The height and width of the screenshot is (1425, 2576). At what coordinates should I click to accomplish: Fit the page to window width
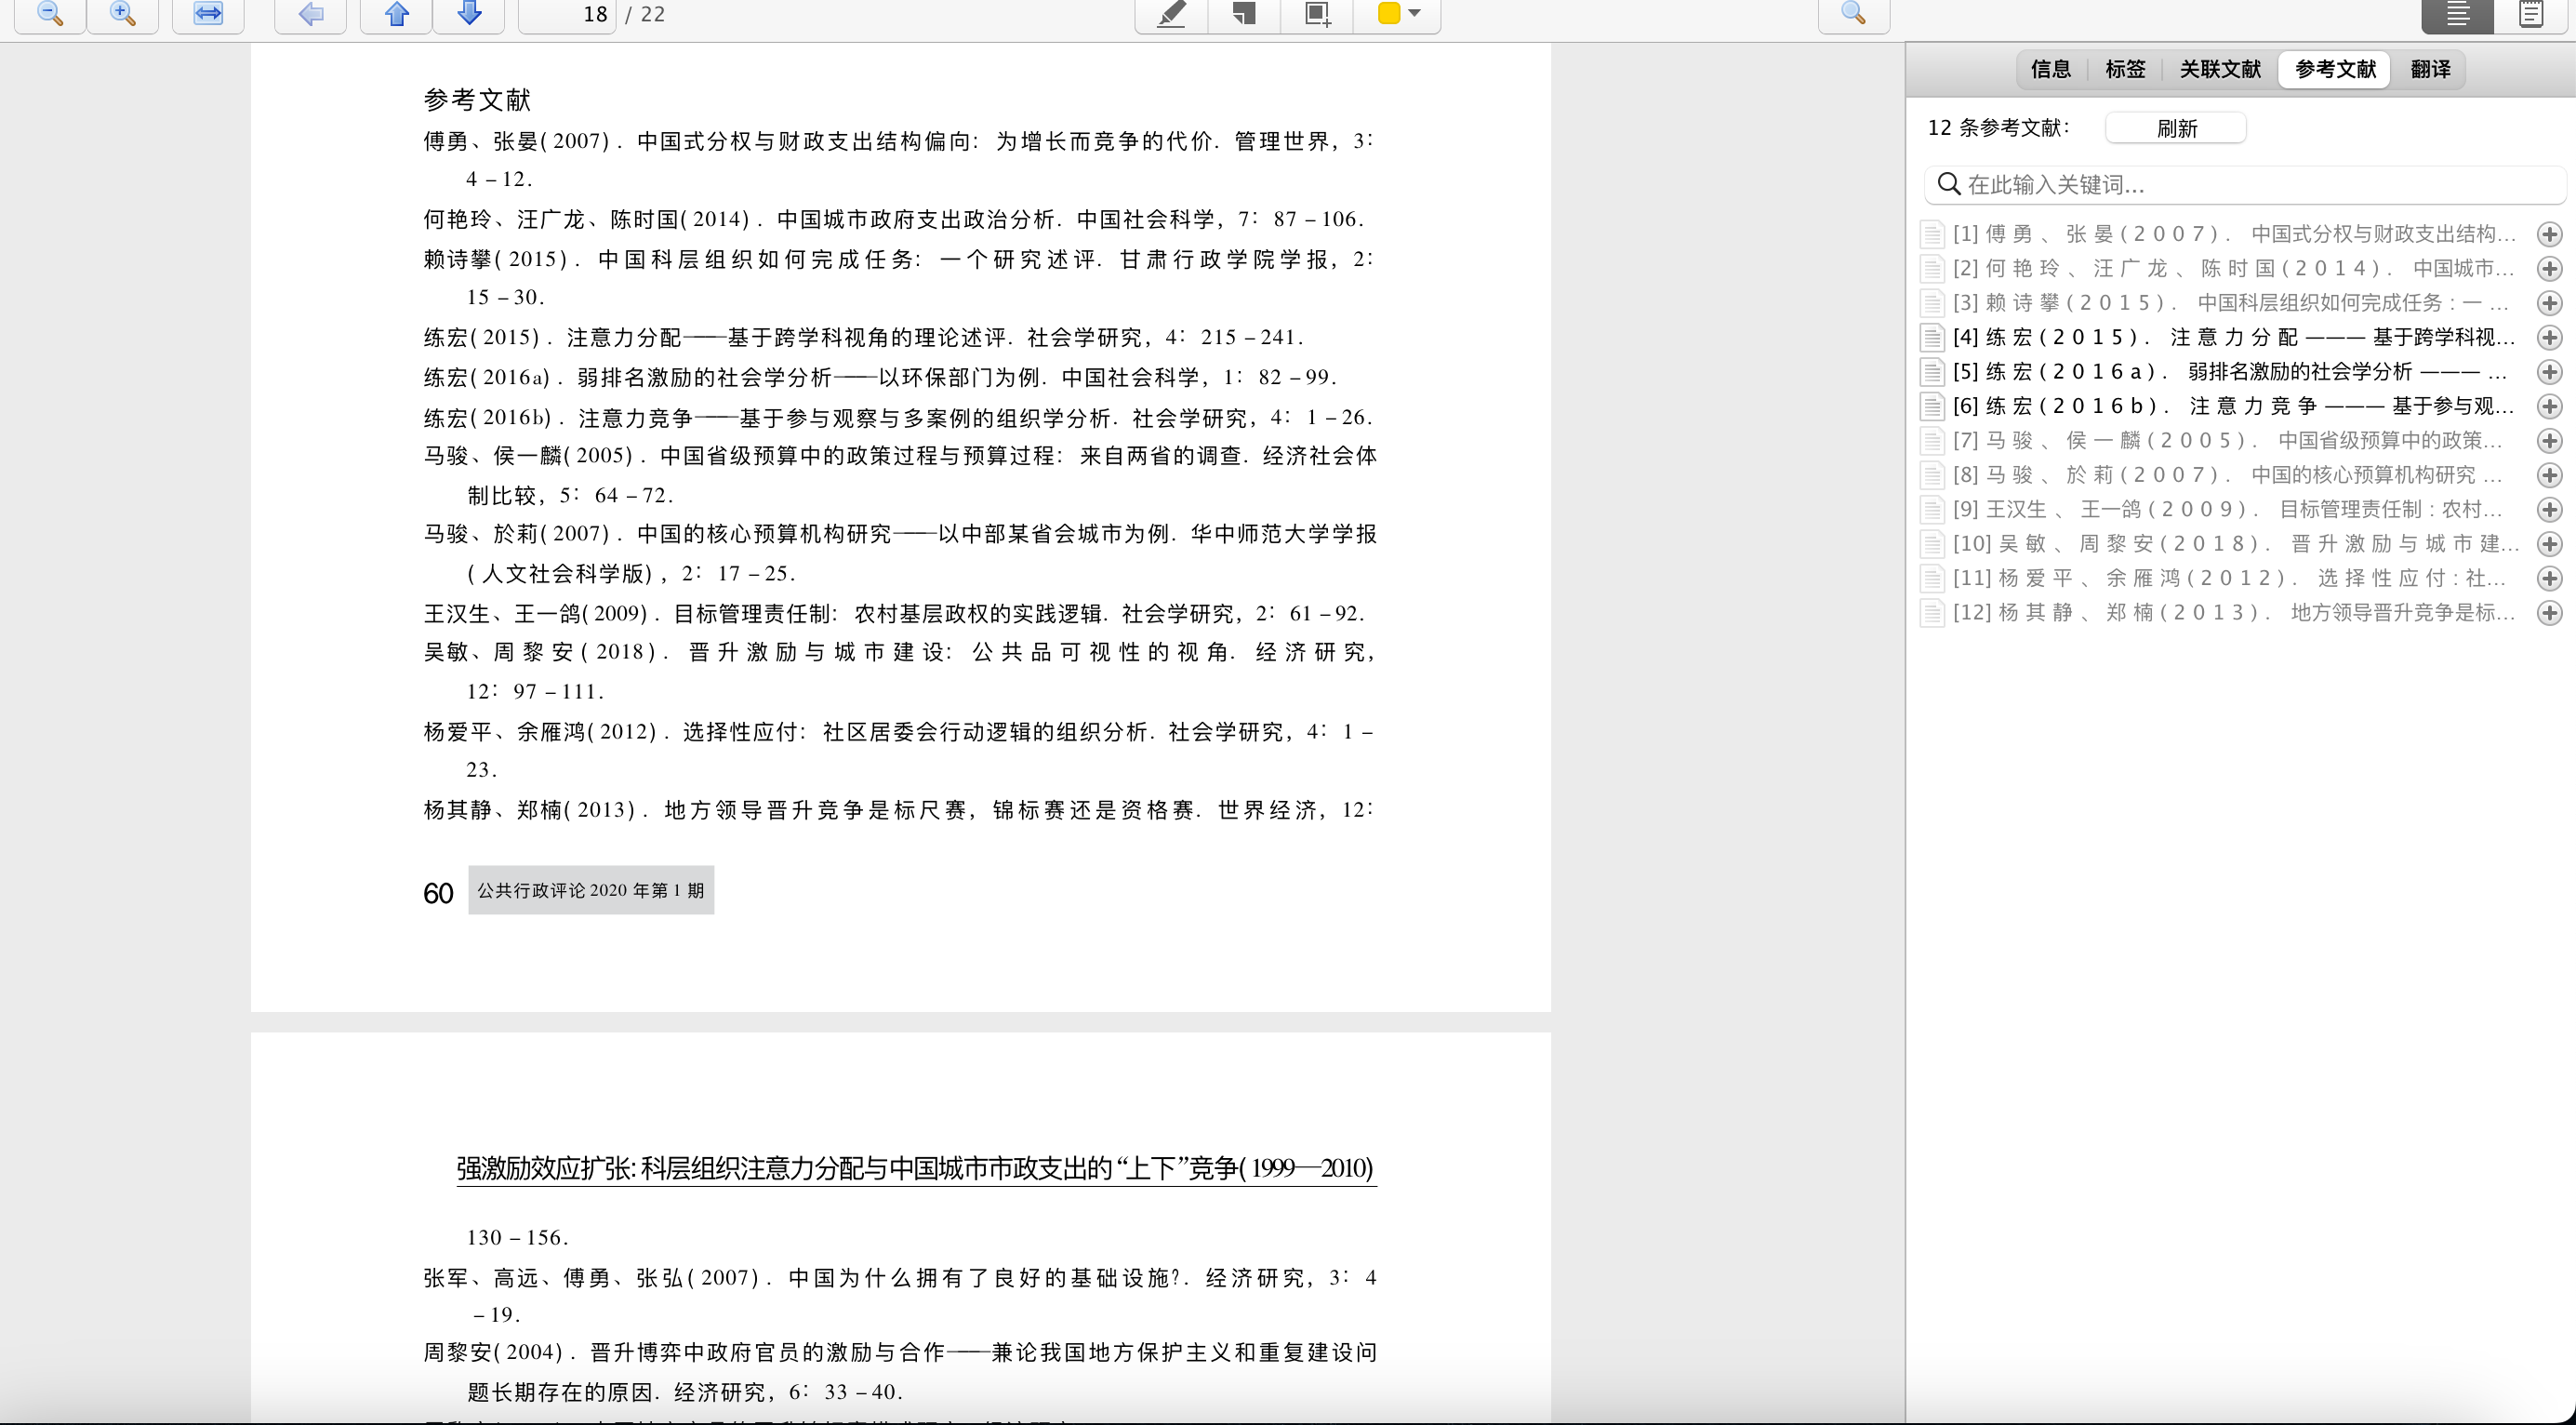click(x=207, y=15)
